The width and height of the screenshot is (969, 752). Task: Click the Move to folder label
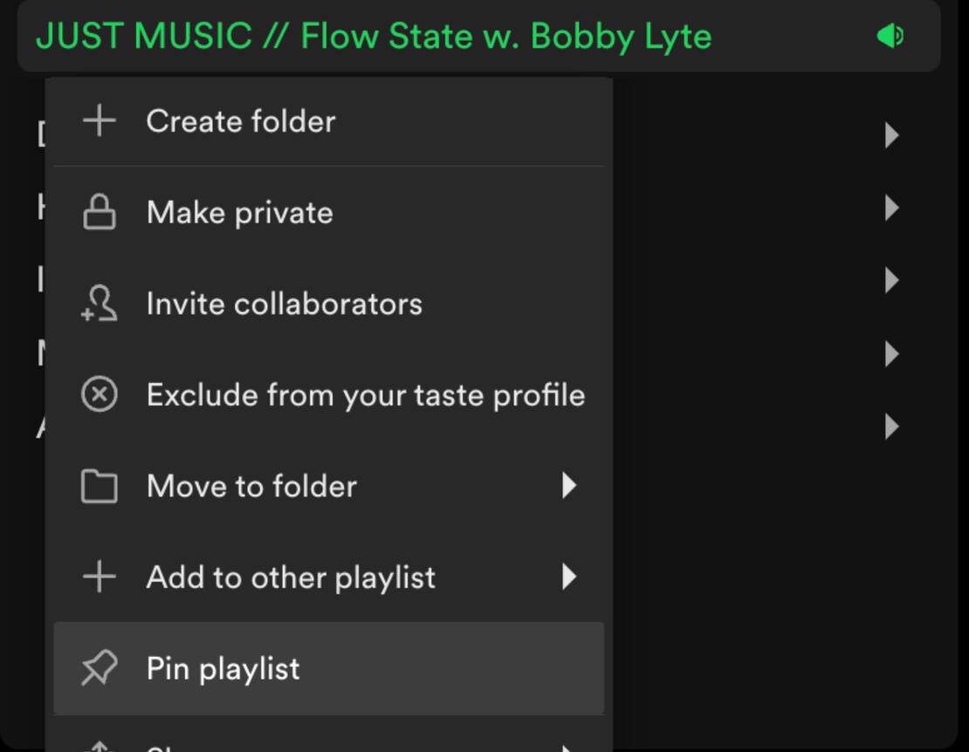[x=251, y=487]
